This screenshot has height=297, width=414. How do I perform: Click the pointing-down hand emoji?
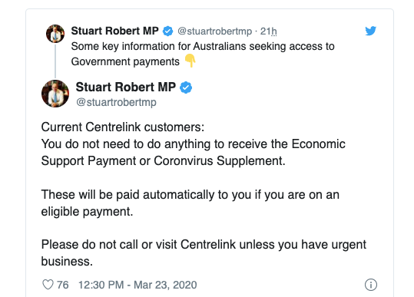click(190, 61)
